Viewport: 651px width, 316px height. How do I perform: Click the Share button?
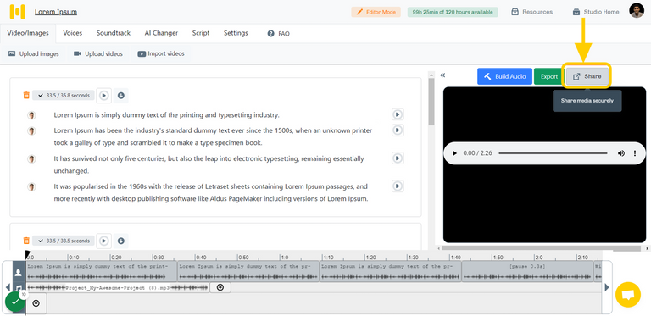point(587,76)
